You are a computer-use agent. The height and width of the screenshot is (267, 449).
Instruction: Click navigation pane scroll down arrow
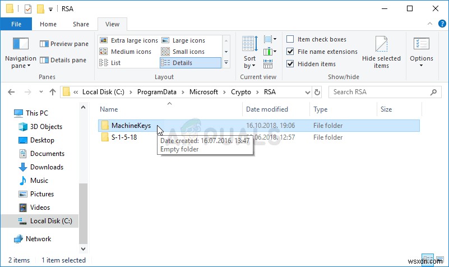tap(83, 248)
